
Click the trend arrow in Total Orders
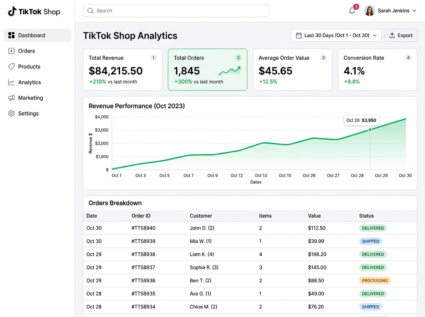(x=229, y=71)
